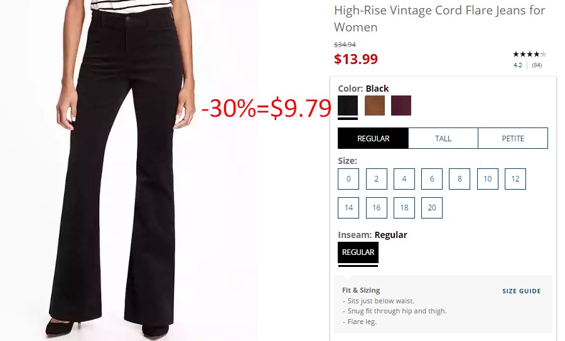
Task: Pick the burgundy color swatch
Action: point(401,106)
